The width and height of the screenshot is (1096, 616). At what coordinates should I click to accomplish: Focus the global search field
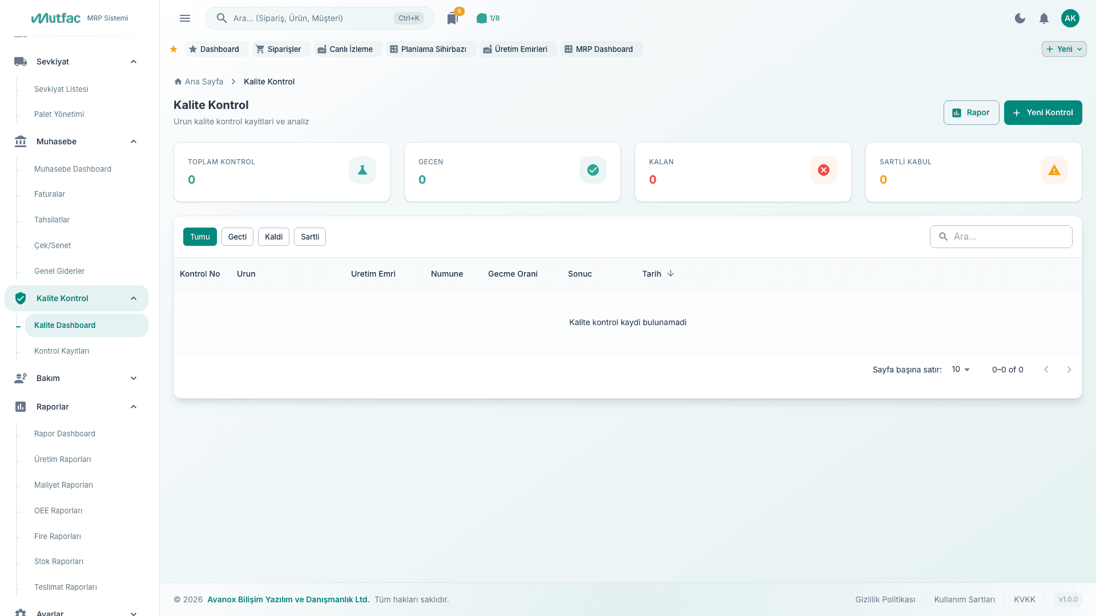320,18
